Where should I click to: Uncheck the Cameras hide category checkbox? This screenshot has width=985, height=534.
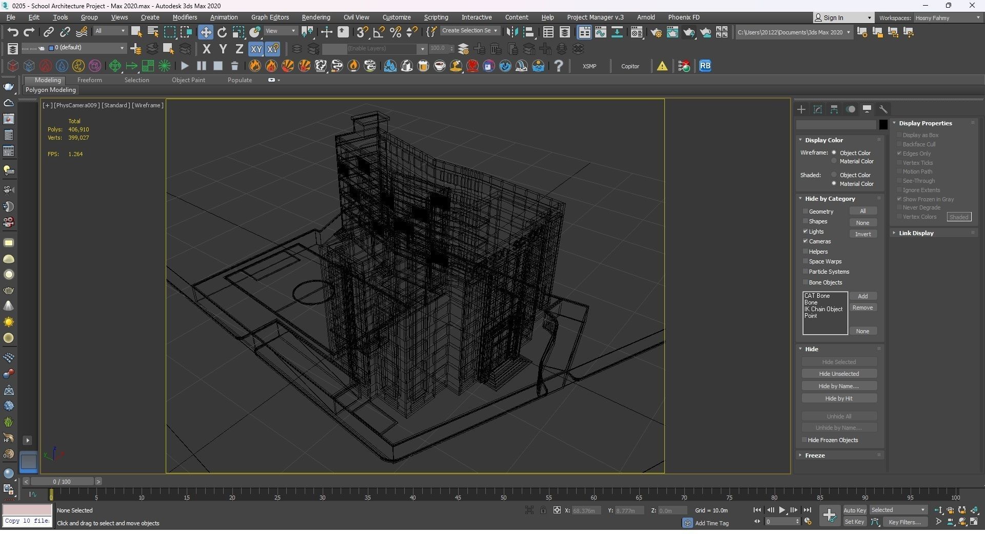[x=805, y=241]
